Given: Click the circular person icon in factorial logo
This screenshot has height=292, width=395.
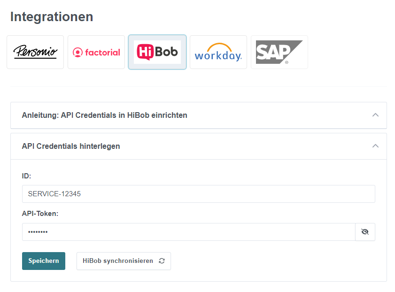Looking at the screenshot, I should tap(77, 53).
